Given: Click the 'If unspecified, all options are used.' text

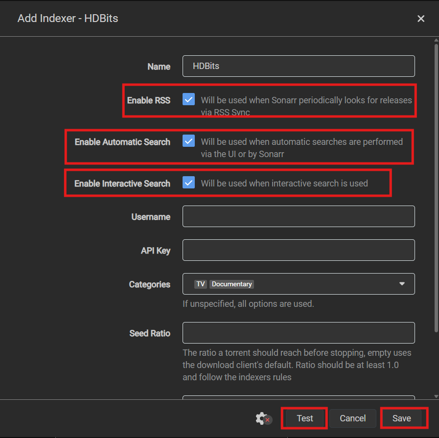Looking at the screenshot, I should pos(248,303).
